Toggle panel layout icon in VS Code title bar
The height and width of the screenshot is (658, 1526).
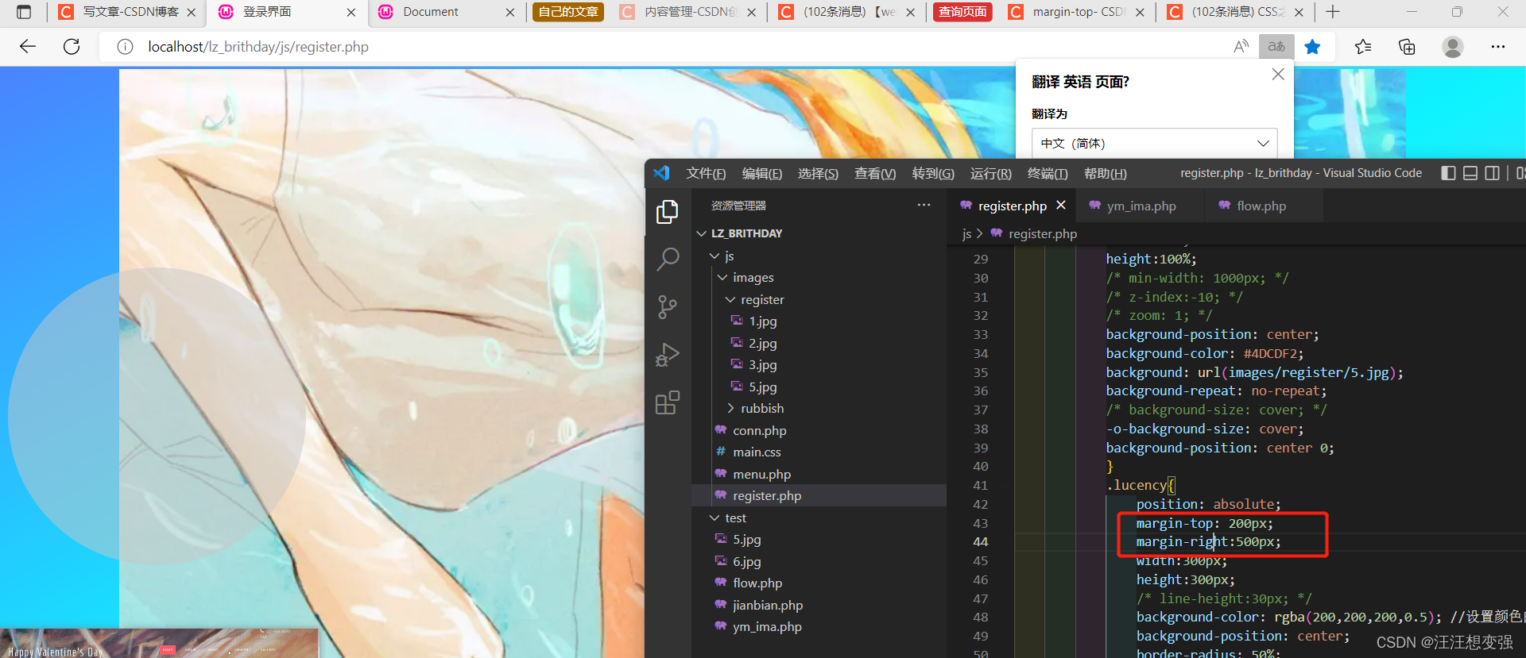coord(1470,173)
